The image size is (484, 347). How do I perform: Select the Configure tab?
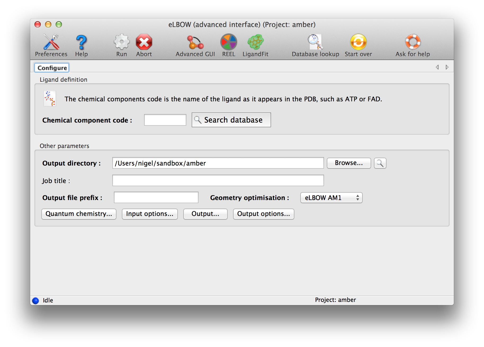tap(52, 68)
